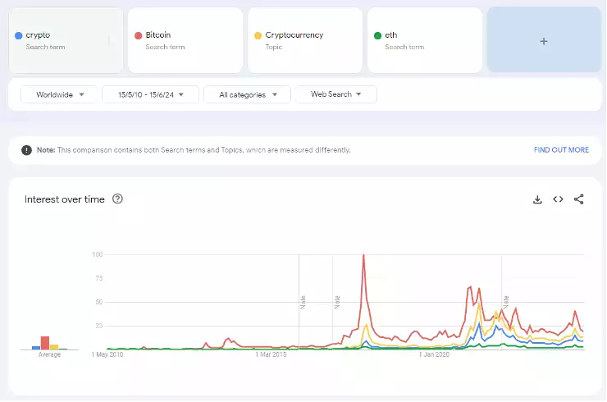Share the Interest over time chart

(x=579, y=199)
